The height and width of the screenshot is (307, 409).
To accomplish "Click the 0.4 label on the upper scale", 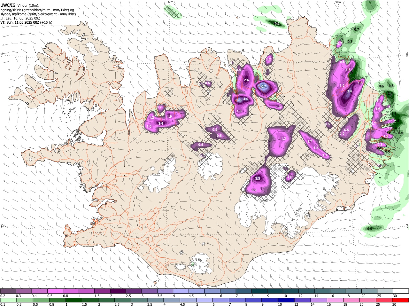I will pyautogui.click(x=34, y=296).
